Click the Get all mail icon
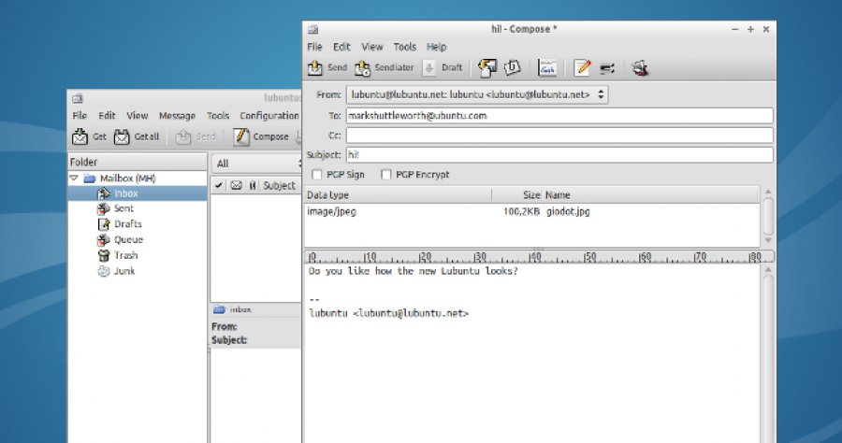This screenshot has width=842, height=443. pos(123,137)
